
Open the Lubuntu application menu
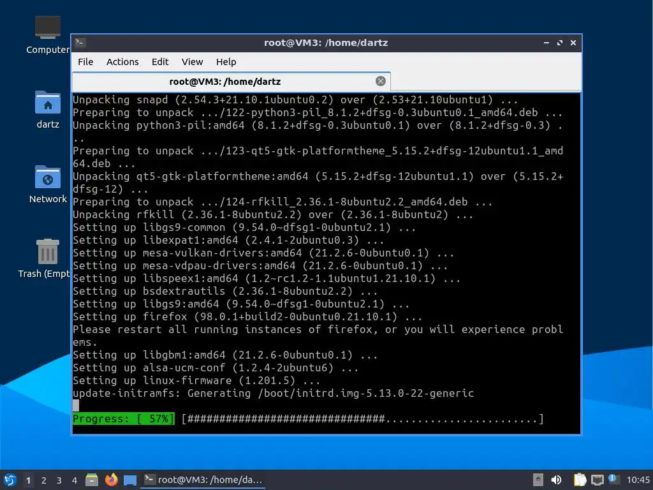[x=10, y=480]
